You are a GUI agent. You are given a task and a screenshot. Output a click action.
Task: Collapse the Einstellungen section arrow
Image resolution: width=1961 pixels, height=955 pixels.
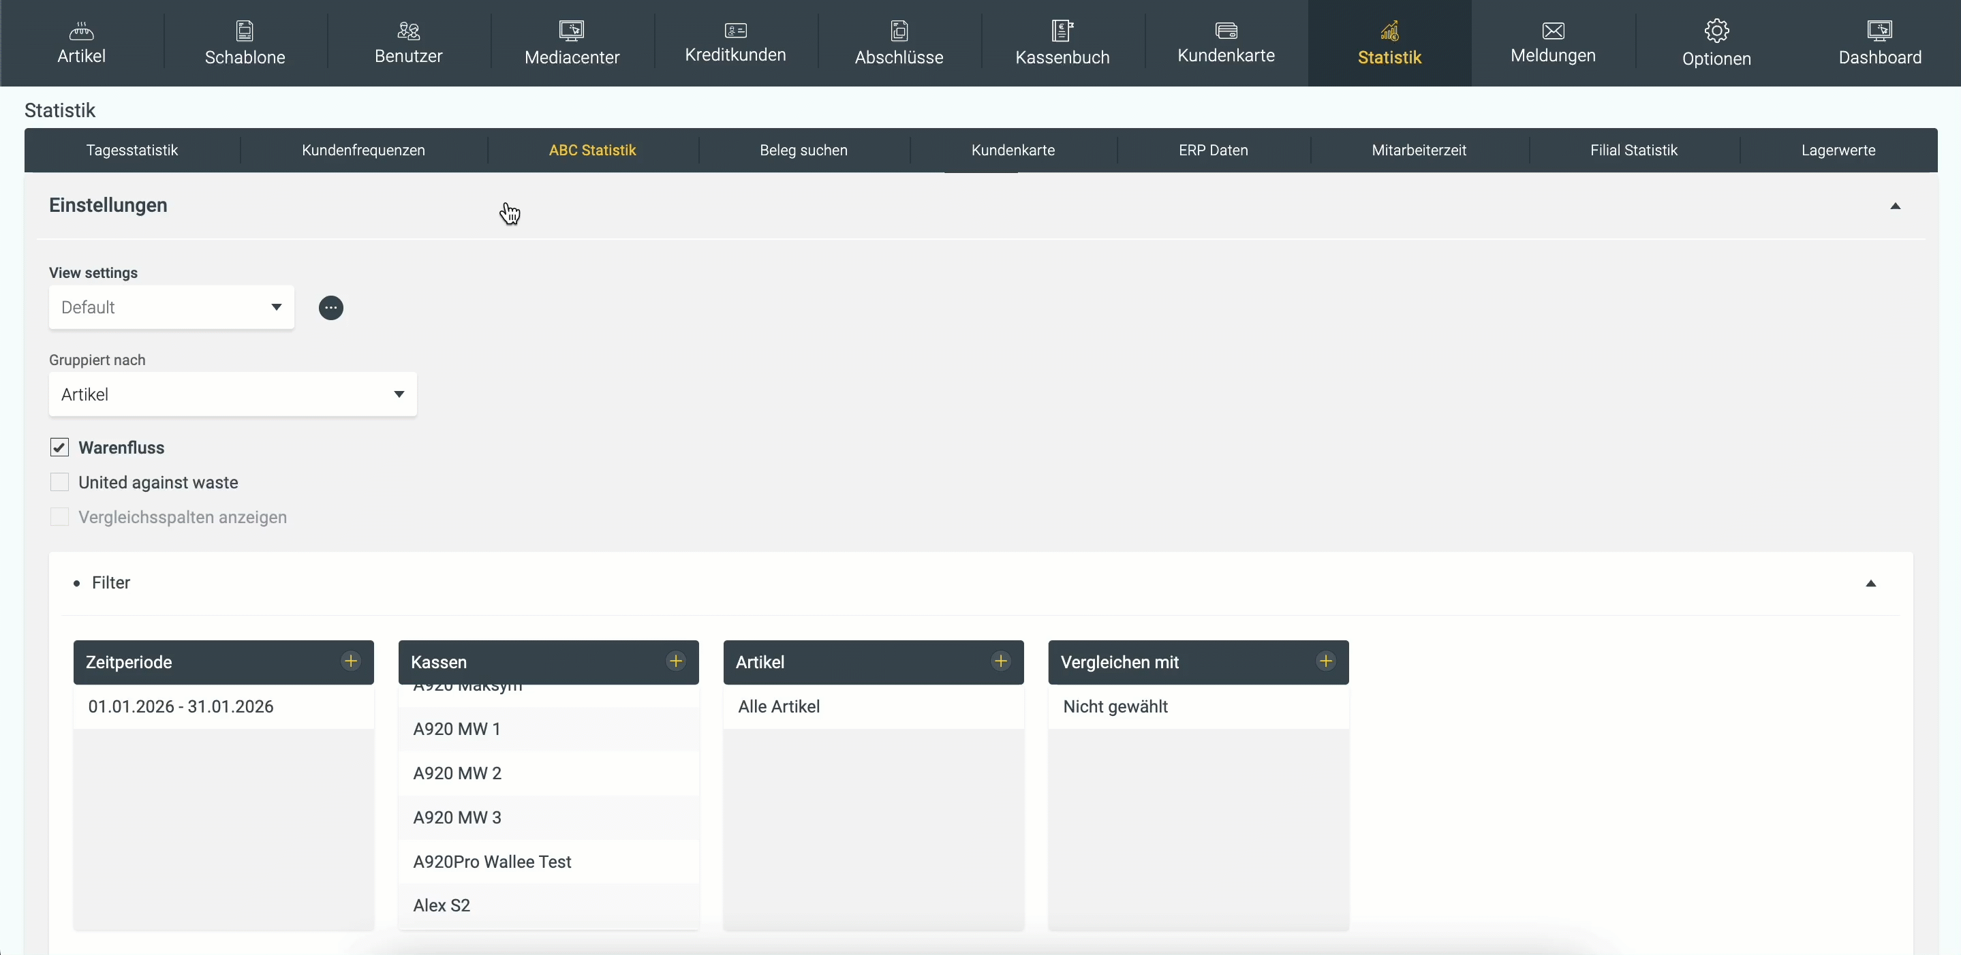(x=1895, y=206)
